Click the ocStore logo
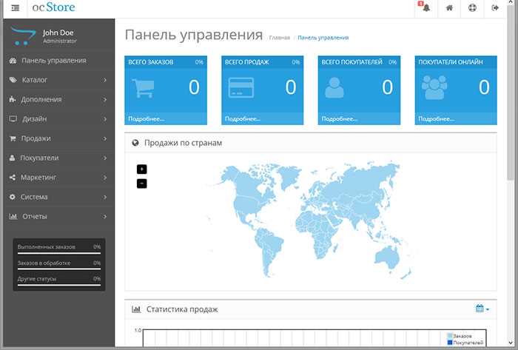Screen dimensions: 518x350 [53, 7]
